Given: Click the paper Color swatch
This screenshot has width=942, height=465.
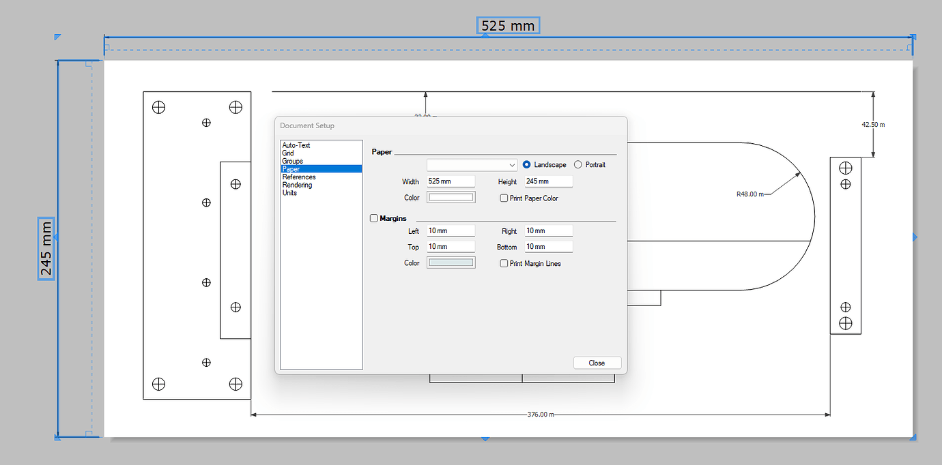Looking at the screenshot, I should coord(451,196).
